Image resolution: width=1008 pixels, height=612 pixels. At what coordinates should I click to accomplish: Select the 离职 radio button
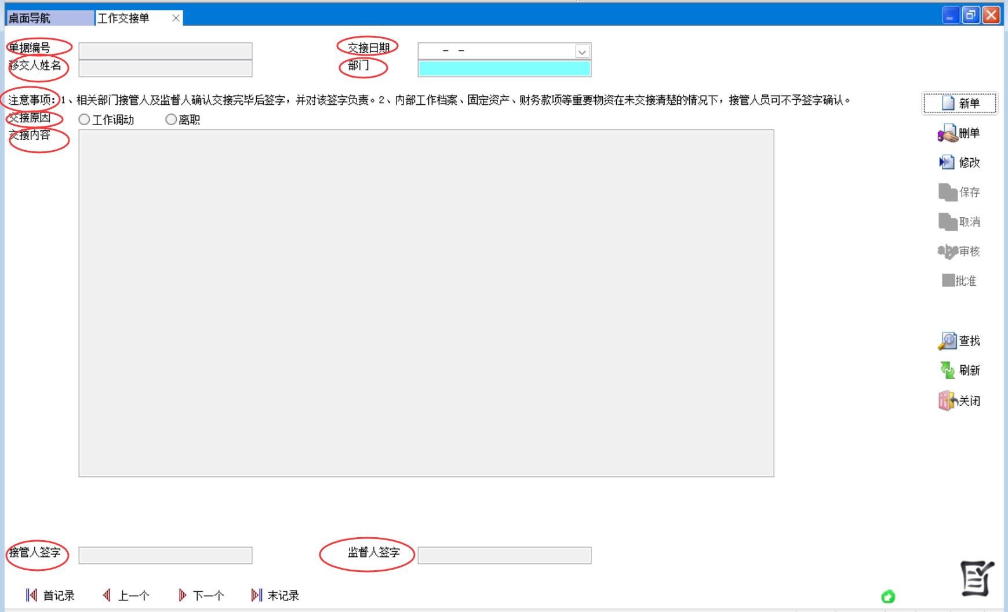pos(171,119)
